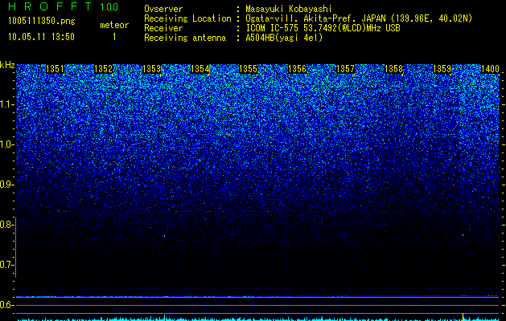Click the 1351 time marker
Screen dimensions: 506x321
[56, 69]
